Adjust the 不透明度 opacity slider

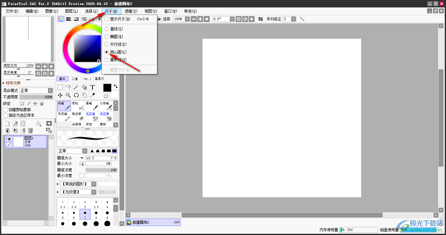coord(36,97)
